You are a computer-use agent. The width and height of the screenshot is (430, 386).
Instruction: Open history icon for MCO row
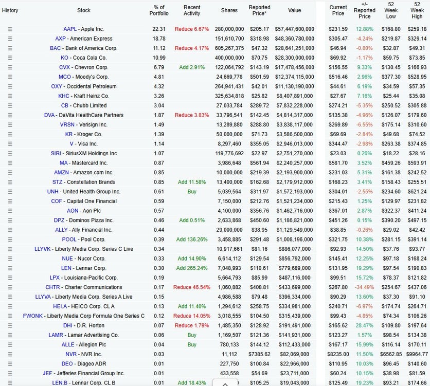pos(10,77)
